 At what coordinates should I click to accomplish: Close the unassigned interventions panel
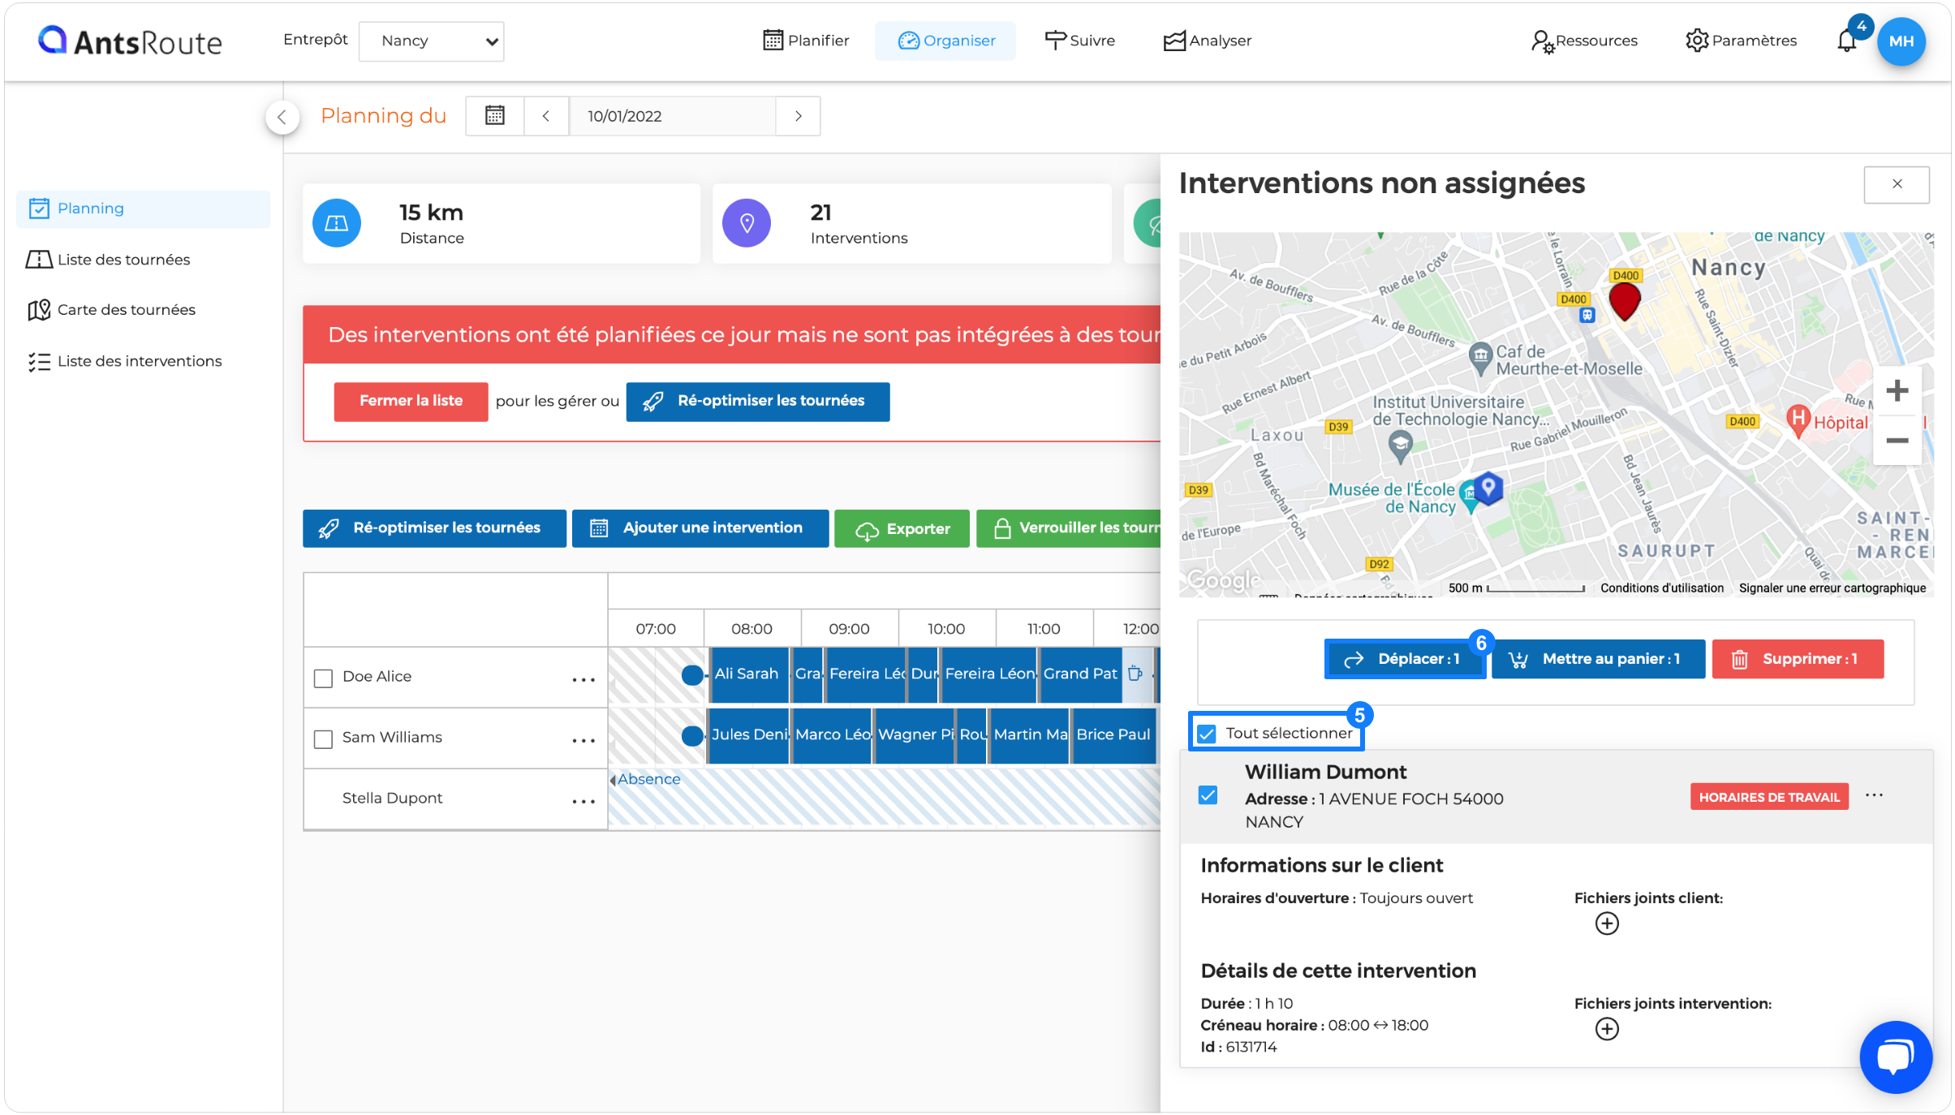point(1897,184)
